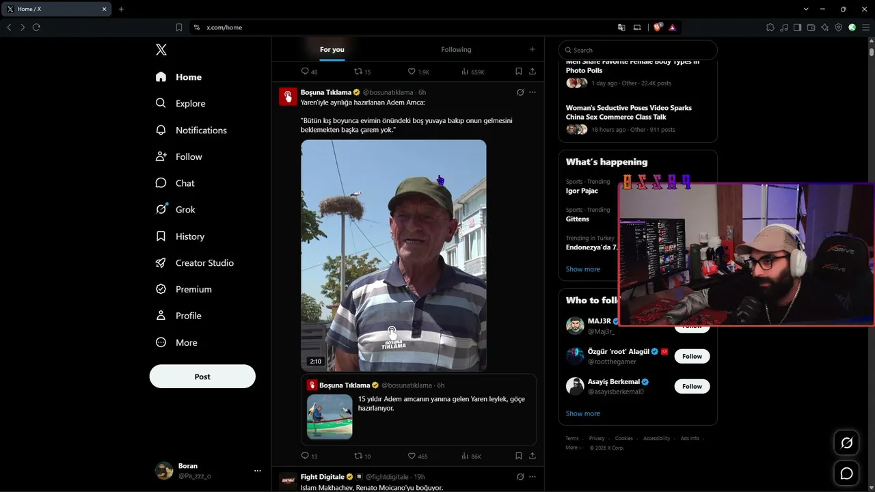Open Leo AI sparkle icon in toolbar
This screenshot has width=875, height=492.
click(825, 27)
